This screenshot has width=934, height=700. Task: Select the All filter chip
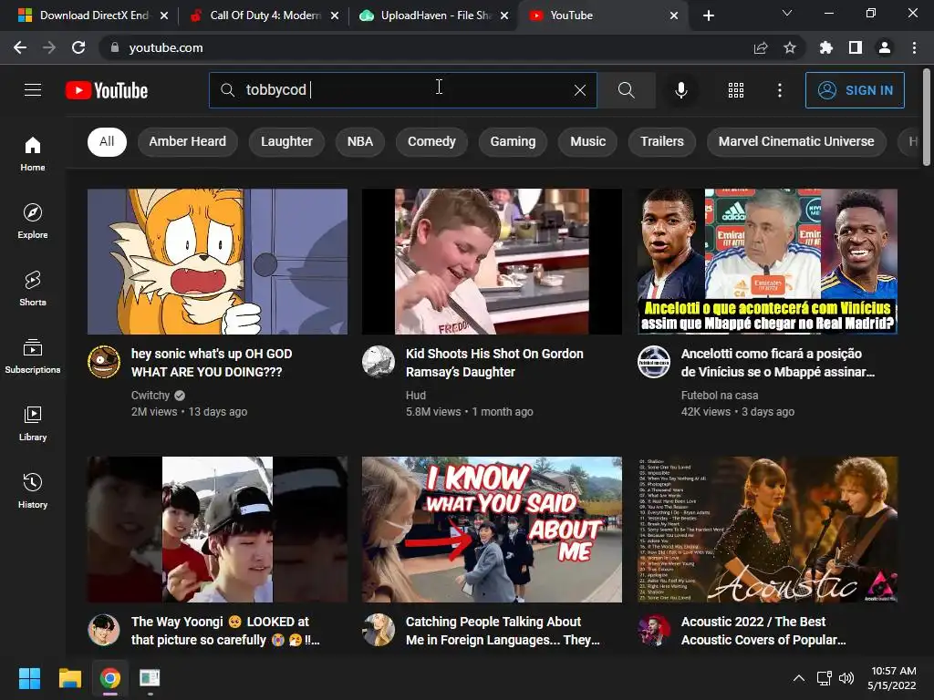pos(108,141)
